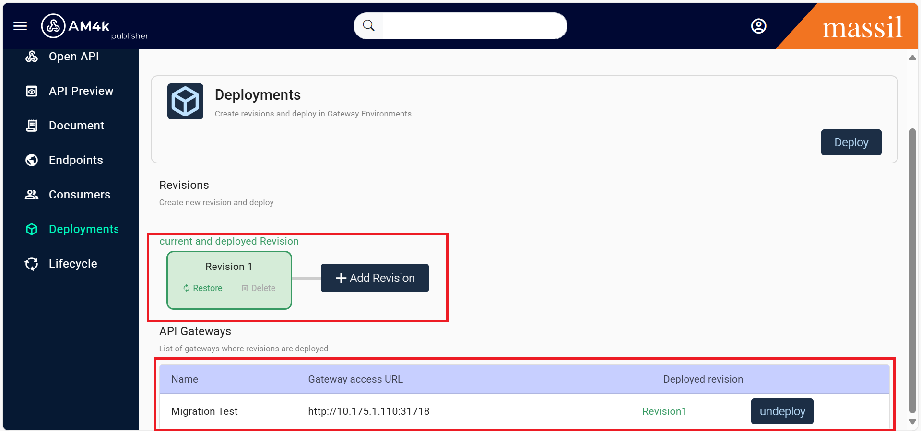Open the Revision1 deployed revision link
Screen dimensions: 921x431
click(x=664, y=411)
